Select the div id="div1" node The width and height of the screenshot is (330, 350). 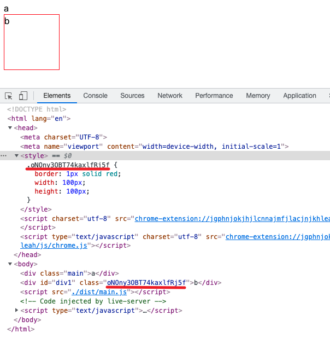pyautogui.click(x=121, y=283)
